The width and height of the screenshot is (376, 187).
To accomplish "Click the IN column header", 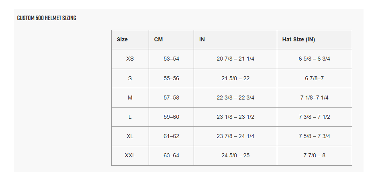I will [202, 39].
